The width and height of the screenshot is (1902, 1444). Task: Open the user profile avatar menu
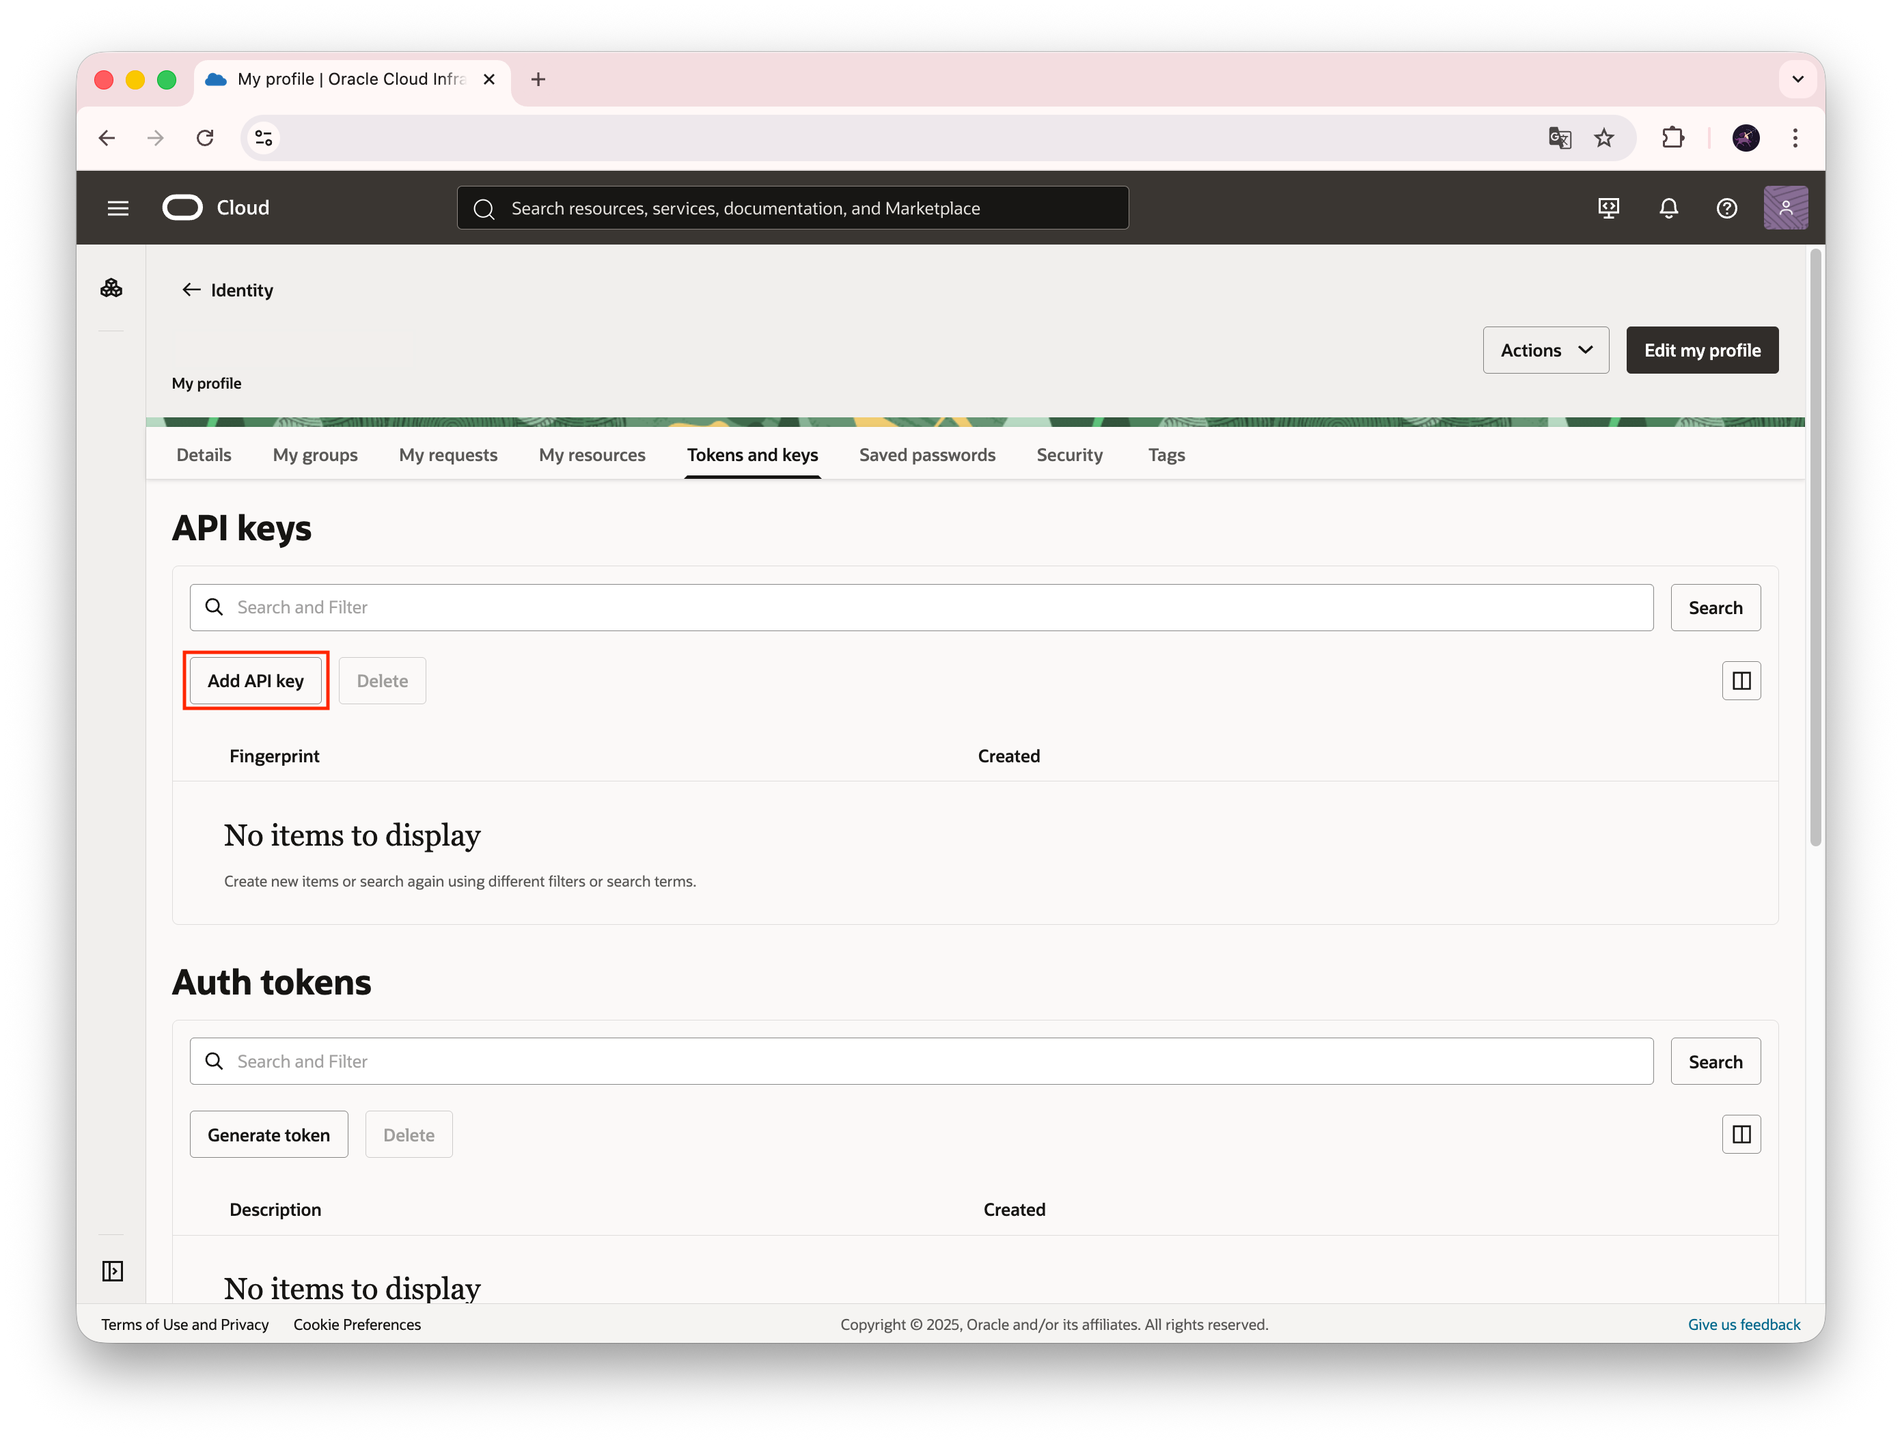tap(1785, 208)
